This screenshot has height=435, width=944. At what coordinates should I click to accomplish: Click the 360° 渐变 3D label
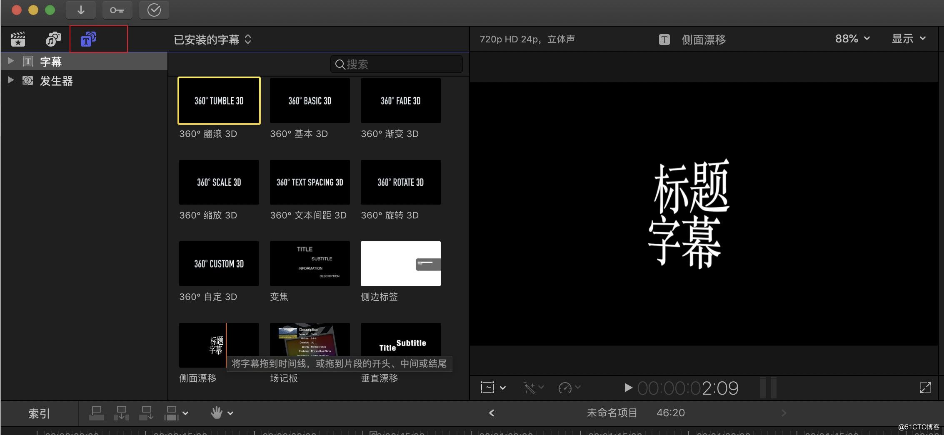pos(390,134)
